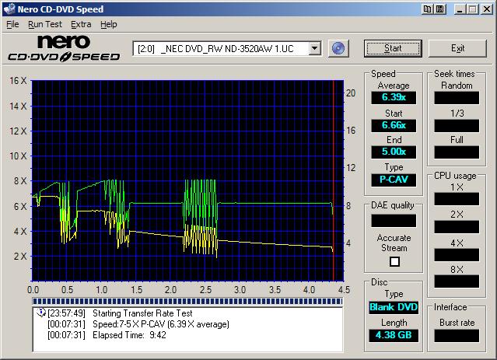497x360 pixels.
Task: Click the Burst rate field
Action: (x=457, y=336)
